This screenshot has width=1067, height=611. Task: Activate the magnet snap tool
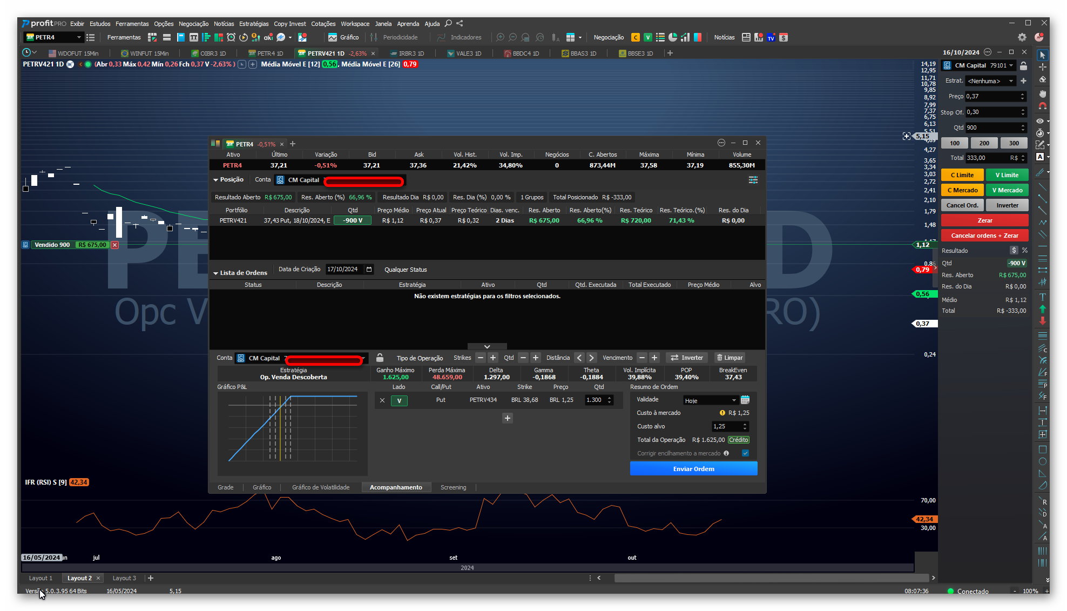click(1043, 106)
